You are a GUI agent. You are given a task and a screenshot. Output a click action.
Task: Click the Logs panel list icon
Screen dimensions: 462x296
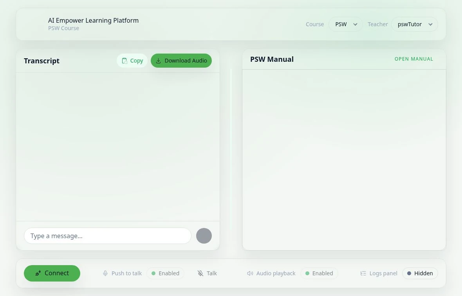pyautogui.click(x=363, y=273)
